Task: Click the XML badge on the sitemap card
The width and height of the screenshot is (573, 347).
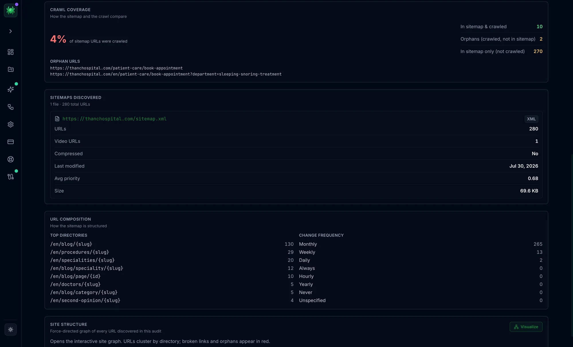Action: (531, 119)
